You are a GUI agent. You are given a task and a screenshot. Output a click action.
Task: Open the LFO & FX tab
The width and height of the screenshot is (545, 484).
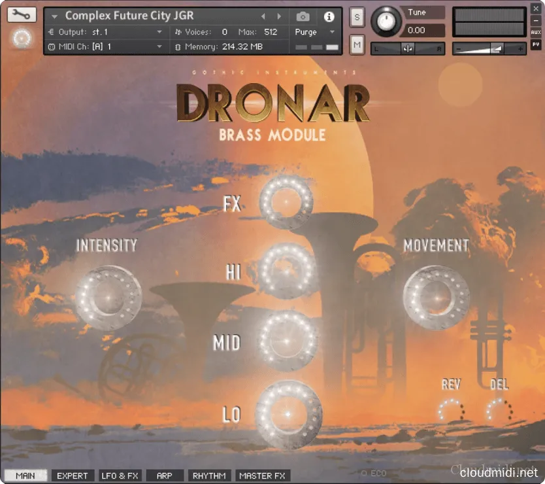119,475
